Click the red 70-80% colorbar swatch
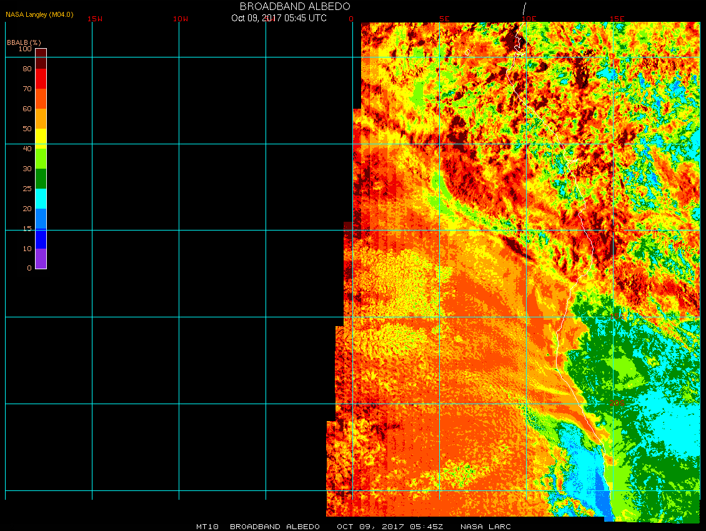Image resolution: width=706 pixels, height=531 pixels. coord(41,79)
